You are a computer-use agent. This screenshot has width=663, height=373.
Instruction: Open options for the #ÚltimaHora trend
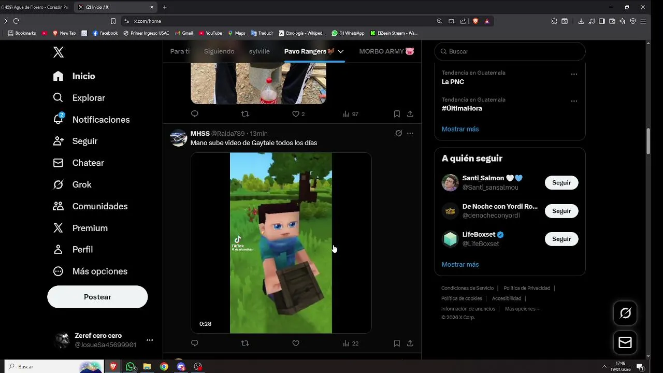574,101
